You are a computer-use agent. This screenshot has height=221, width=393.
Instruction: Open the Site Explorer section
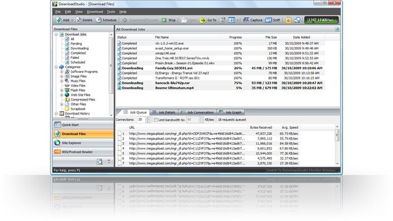(83, 143)
